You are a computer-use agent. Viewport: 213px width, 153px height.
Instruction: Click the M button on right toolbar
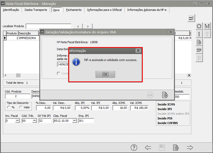[207, 26]
